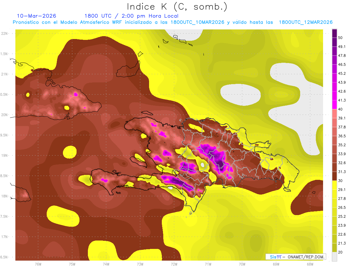Image resolution: width=348 pixels, height=268 pixels.
Task: Click the colorbar value "49.1"
Action: (342, 47)
